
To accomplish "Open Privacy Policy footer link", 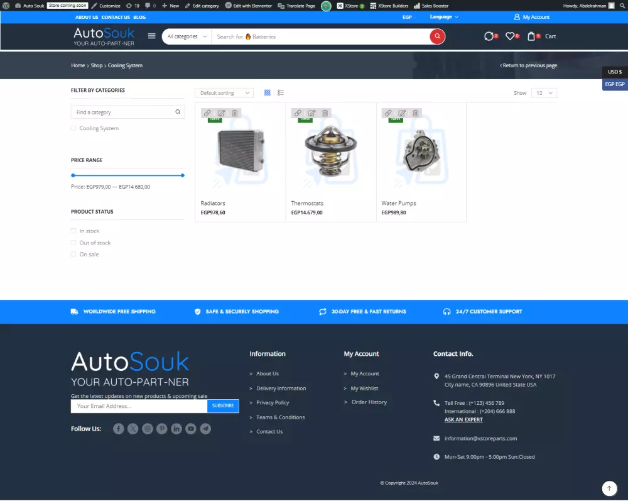I will pos(273,403).
